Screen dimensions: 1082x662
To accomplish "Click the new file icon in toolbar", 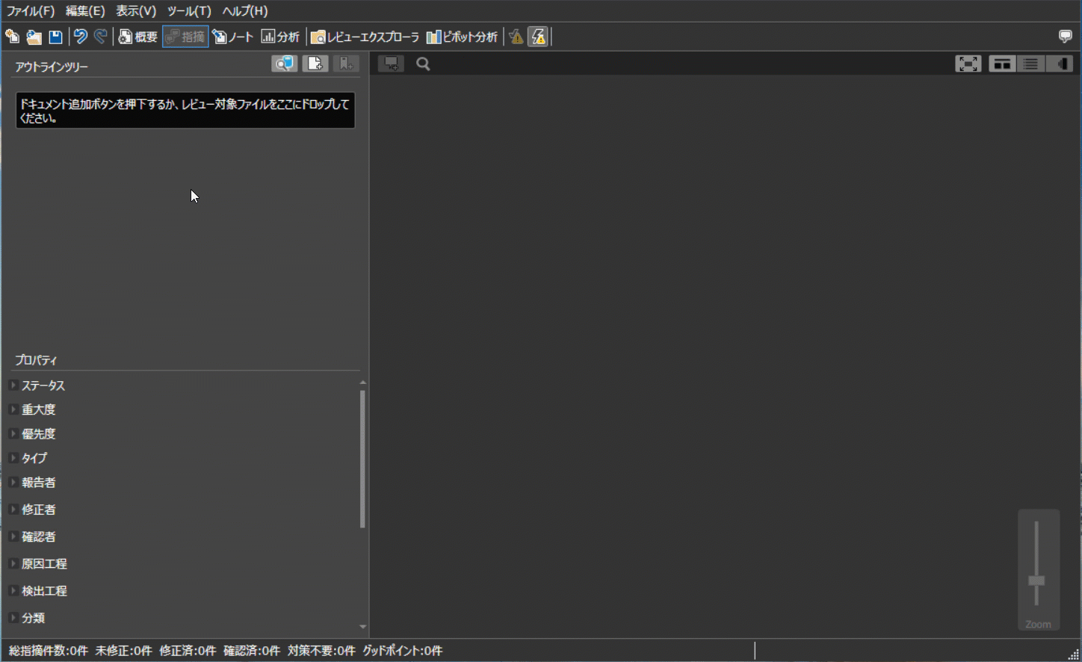I will tap(12, 37).
